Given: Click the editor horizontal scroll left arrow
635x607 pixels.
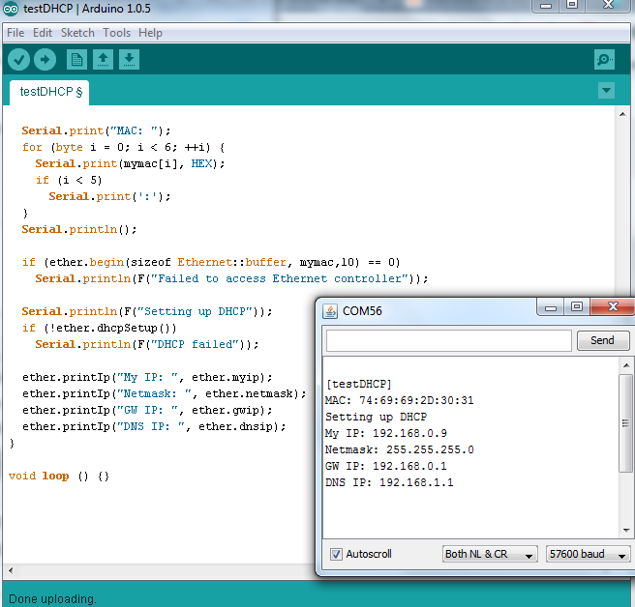Looking at the screenshot, I should pos(11,570).
